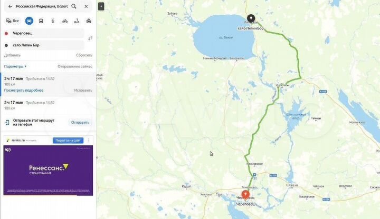Unmute the Ренессанс ad video
This screenshot has width=380, height=219.
[8, 150]
